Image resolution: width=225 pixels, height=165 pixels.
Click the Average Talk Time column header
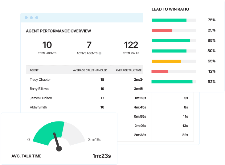(128, 70)
